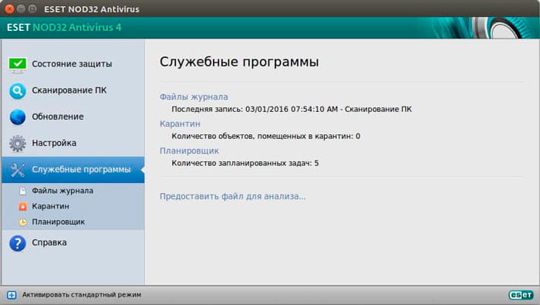
Task: Click the ESET logo at bottom right
Action: point(521,295)
